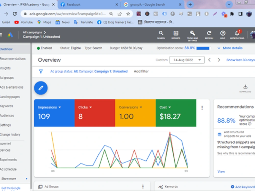Open Recommendations in the sidebar
This screenshot has width=255, height=191.
13,59
